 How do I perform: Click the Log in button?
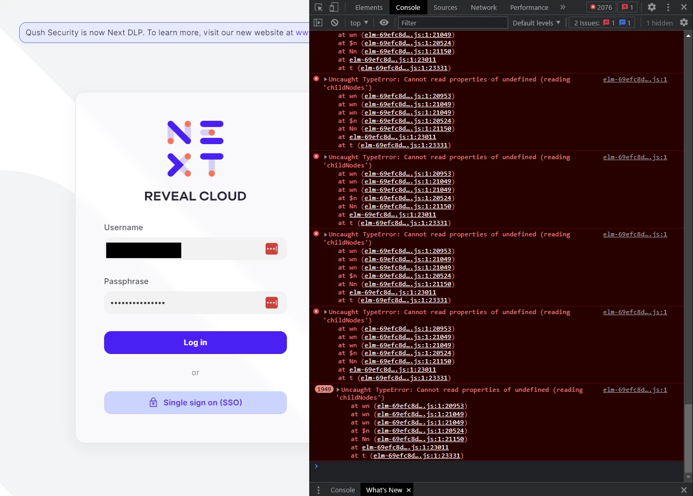coord(195,343)
